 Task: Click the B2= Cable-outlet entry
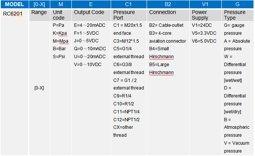point(166,25)
